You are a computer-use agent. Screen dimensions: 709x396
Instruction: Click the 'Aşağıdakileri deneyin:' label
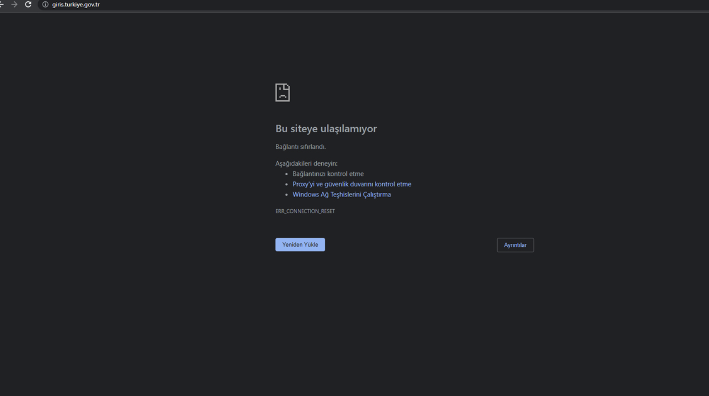click(x=306, y=163)
